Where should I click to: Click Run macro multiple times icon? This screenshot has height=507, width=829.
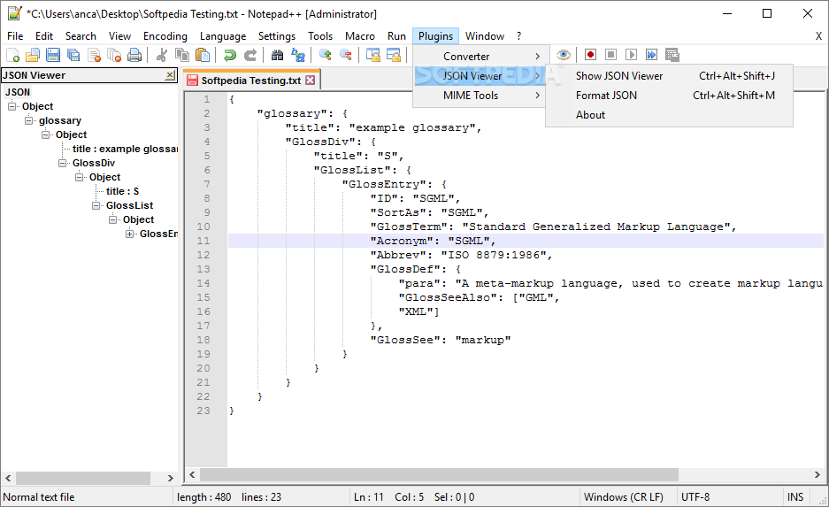coord(651,55)
